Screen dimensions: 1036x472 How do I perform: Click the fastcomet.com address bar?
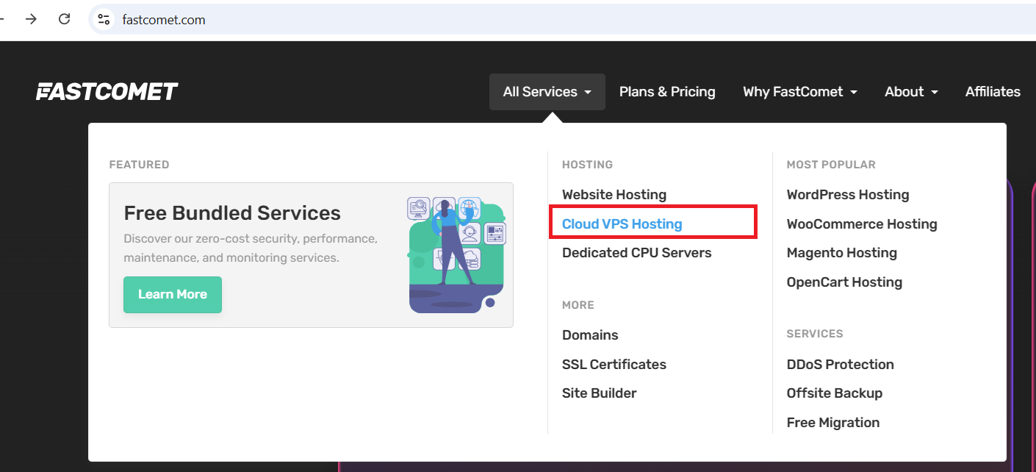pyautogui.click(x=562, y=19)
